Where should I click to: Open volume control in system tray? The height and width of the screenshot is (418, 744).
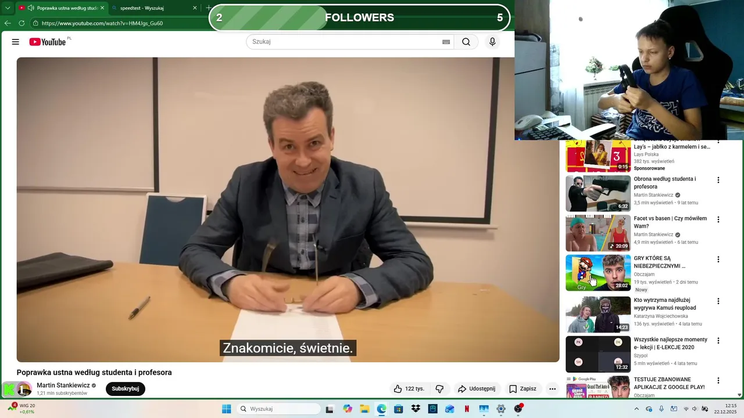695,409
